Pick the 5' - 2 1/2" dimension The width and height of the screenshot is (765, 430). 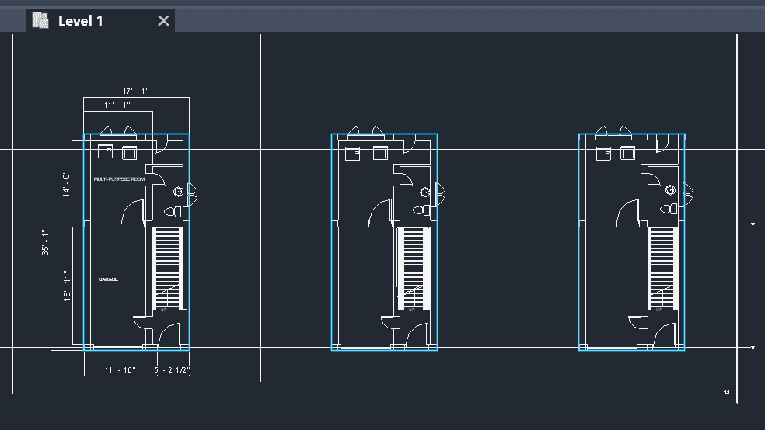pyautogui.click(x=173, y=370)
